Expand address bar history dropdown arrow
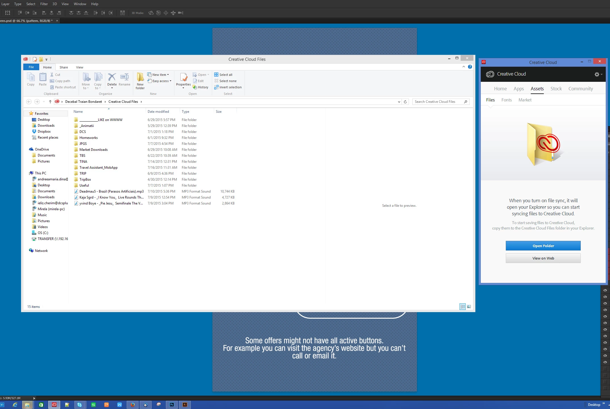 (x=399, y=102)
